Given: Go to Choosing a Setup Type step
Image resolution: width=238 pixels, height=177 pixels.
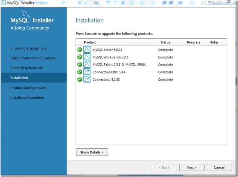Looking at the screenshot, I should pyautogui.click(x=28, y=48).
